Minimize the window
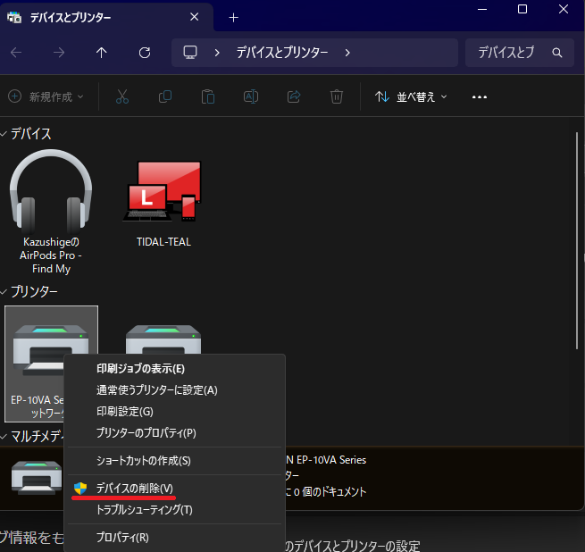 point(482,9)
